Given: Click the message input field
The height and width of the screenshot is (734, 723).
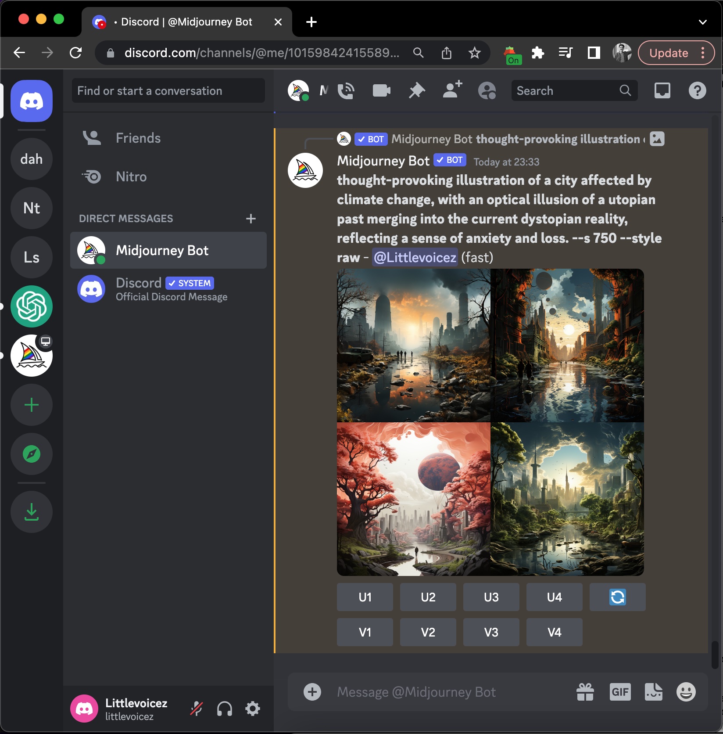Looking at the screenshot, I should click(x=447, y=692).
